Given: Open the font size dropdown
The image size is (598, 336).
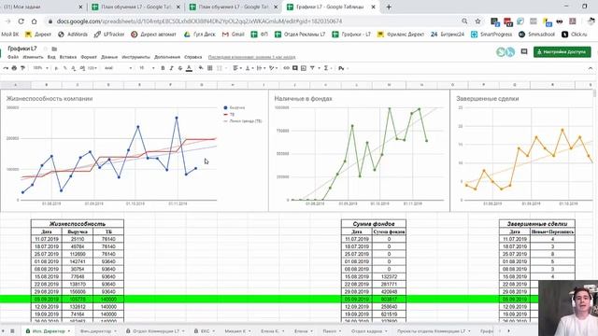Looking at the screenshot, I should coord(147,68).
